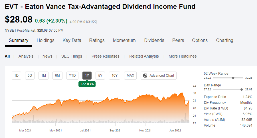The height and width of the screenshot is (138, 257).
Task: View the Ratings tab
Action: tap(97, 40)
